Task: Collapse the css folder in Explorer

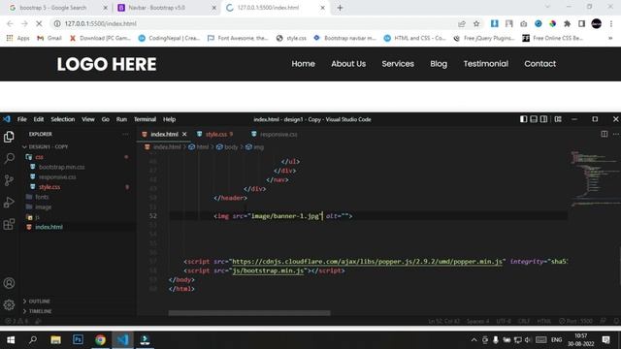Action: click(x=39, y=157)
